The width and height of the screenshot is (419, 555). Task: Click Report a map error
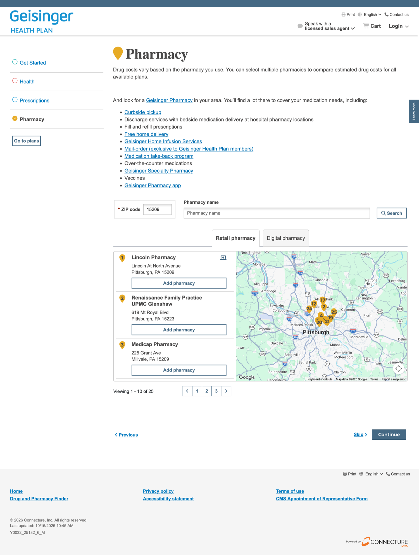[x=394, y=379]
